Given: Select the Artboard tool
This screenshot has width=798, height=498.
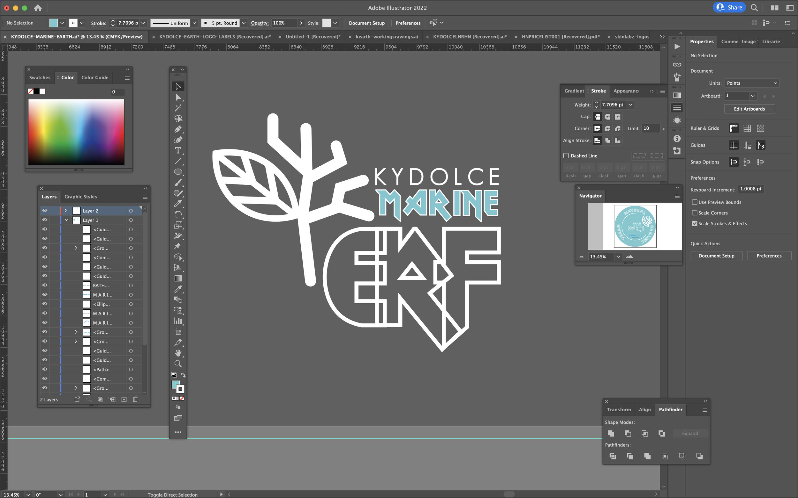Looking at the screenshot, I should point(178,332).
